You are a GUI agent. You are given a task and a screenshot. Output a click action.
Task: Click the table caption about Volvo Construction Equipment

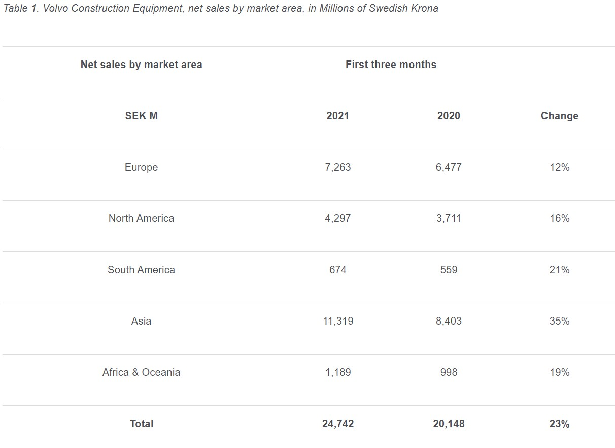tap(221, 9)
